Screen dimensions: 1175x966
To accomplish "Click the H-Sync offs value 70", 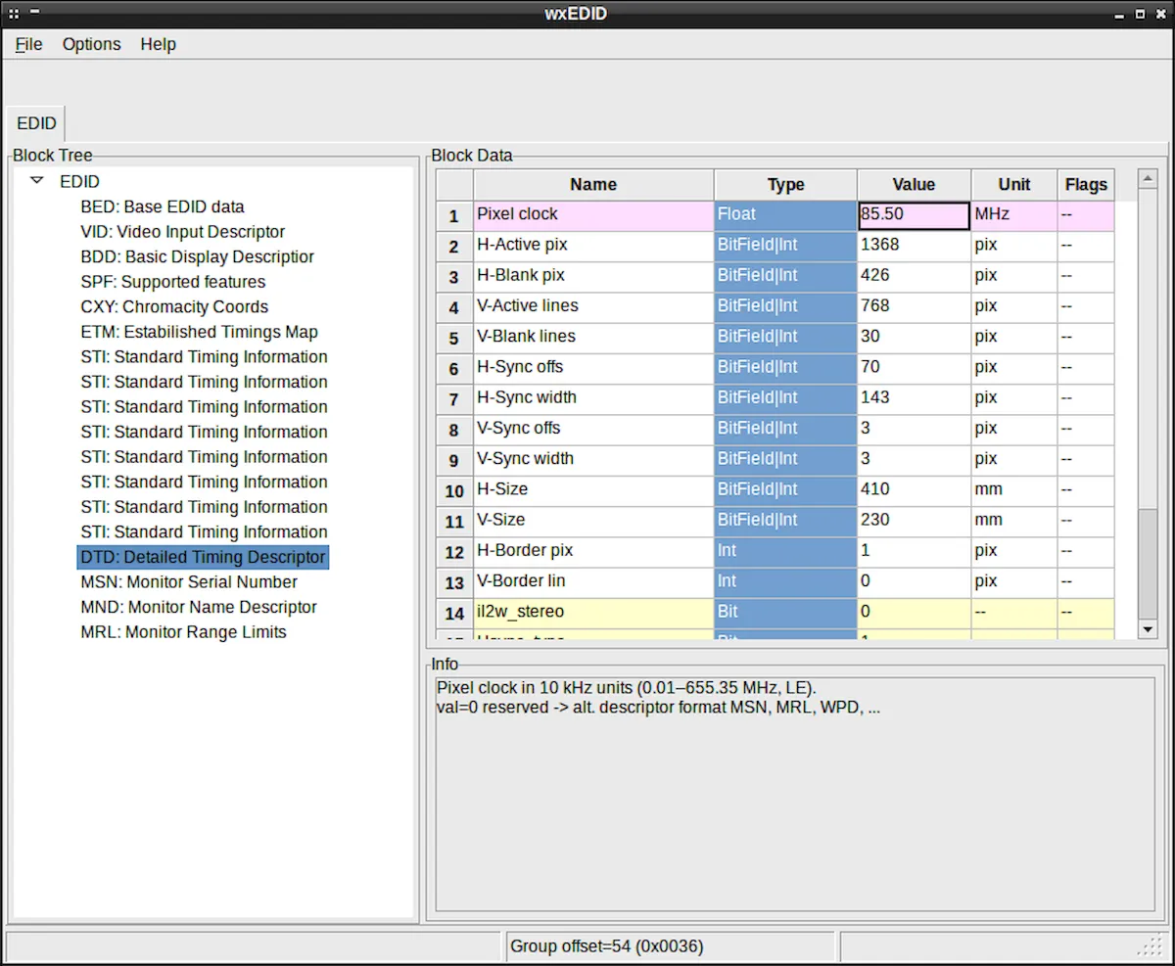I will click(914, 367).
